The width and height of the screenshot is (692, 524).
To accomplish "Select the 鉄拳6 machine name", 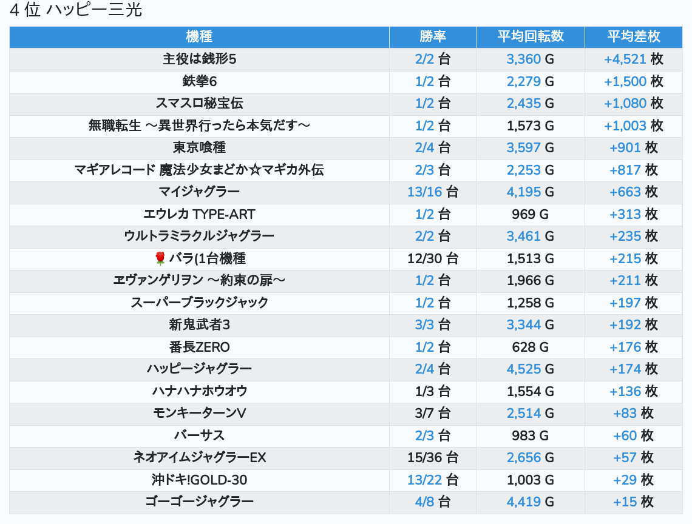I will pos(199,81).
